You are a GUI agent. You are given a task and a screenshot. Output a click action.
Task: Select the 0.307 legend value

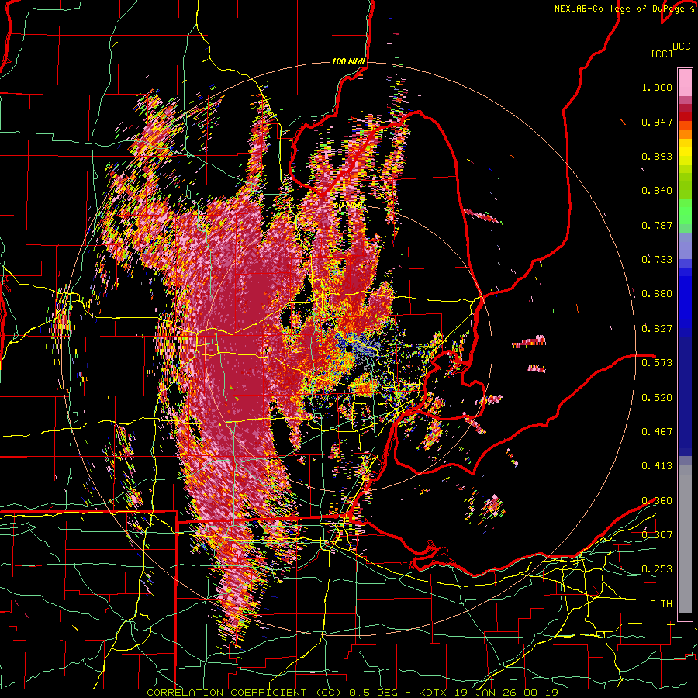(x=657, y=535)
